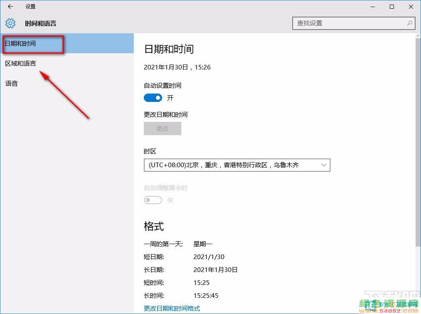Click the search magnifier icon
Screen dimensions: 421x314
410,23
